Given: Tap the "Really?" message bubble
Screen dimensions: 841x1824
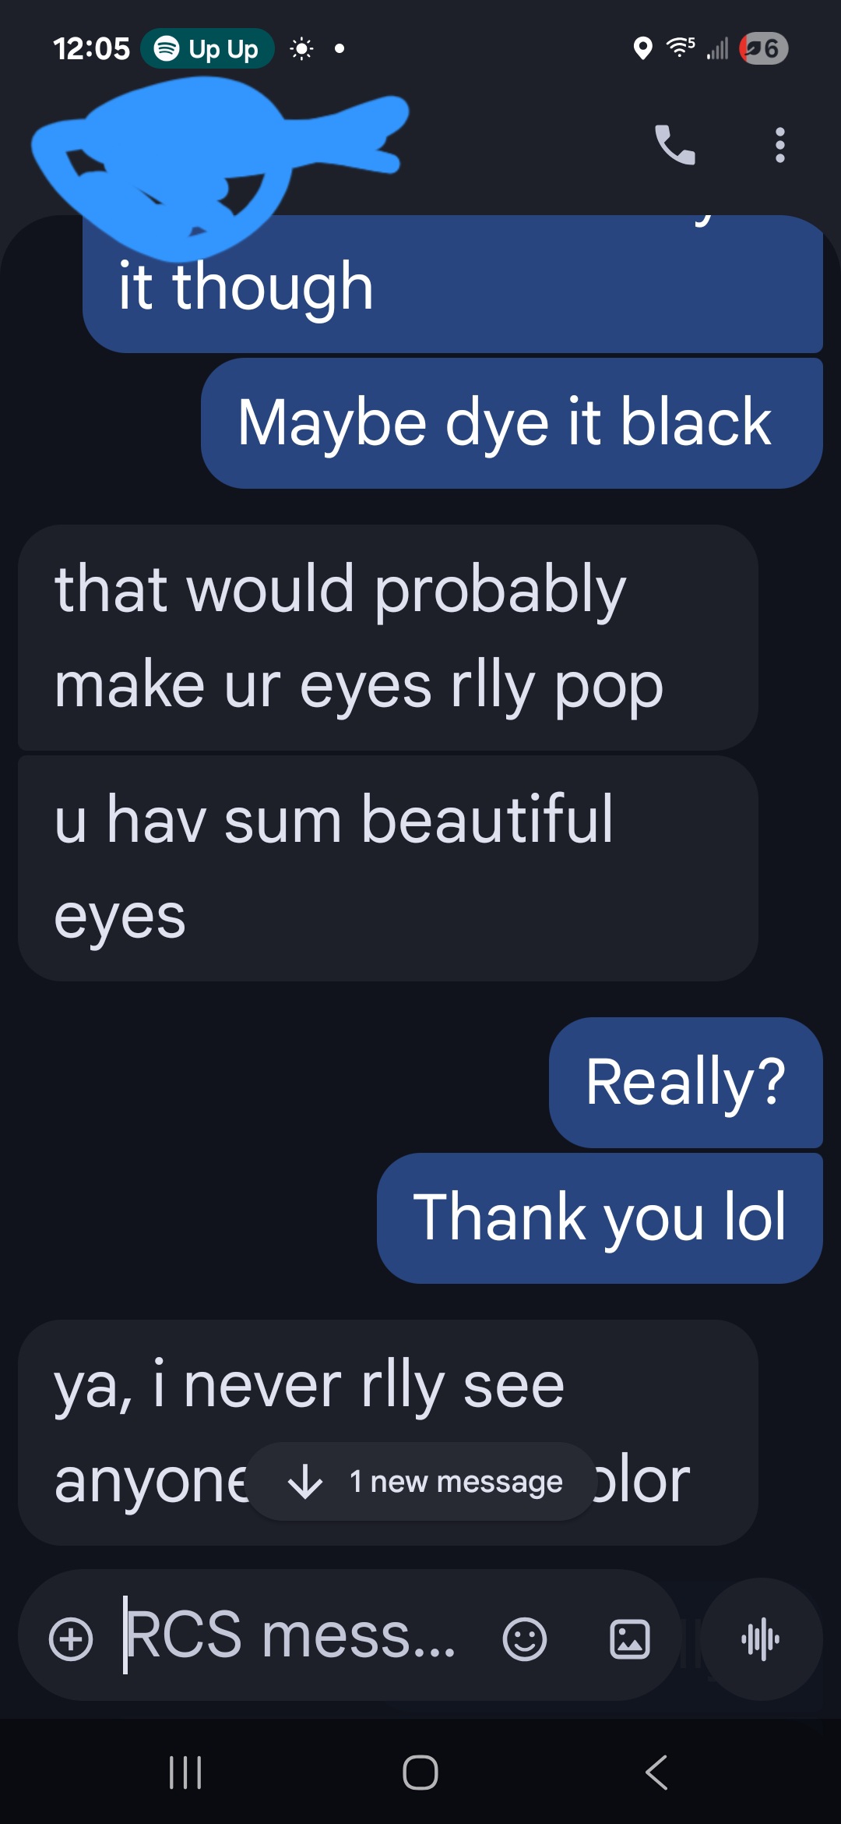Looking at the screenshot, I should [685, 1082].
